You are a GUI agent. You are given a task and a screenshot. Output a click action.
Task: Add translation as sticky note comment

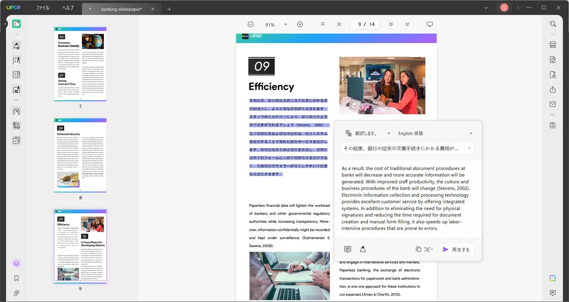pos(348,249)
